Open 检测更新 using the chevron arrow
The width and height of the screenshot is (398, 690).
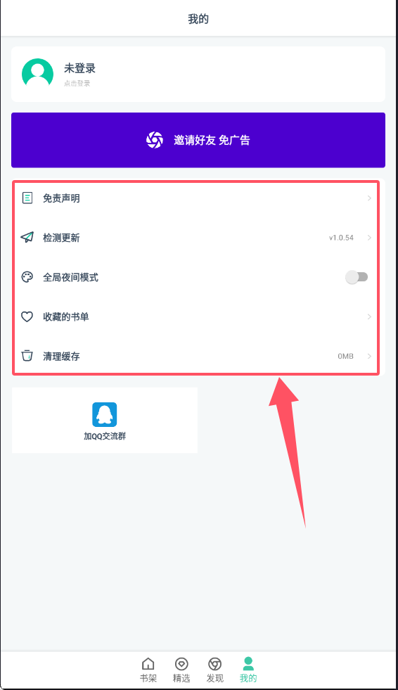click(x=369, y=238)
